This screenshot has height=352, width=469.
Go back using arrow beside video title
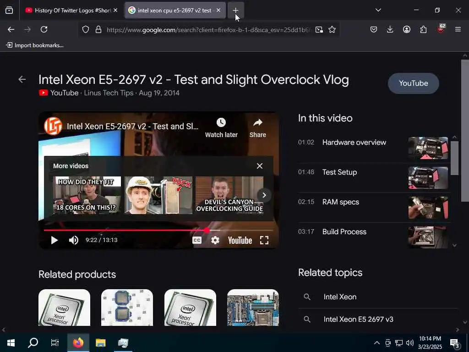22,79
